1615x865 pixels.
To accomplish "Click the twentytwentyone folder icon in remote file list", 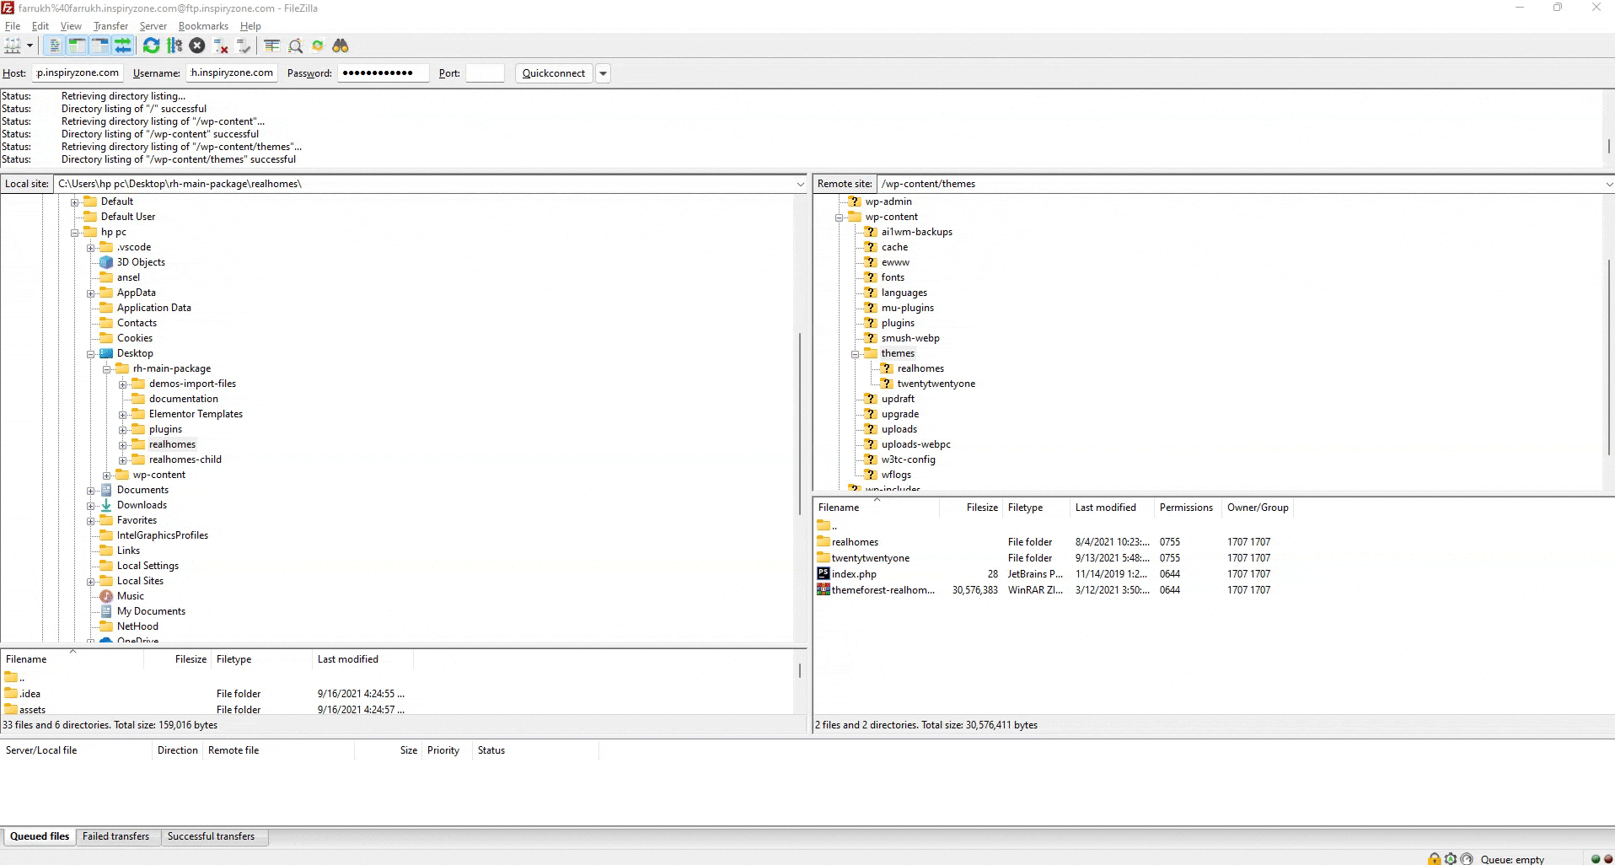I will click(x=824, y=557).
